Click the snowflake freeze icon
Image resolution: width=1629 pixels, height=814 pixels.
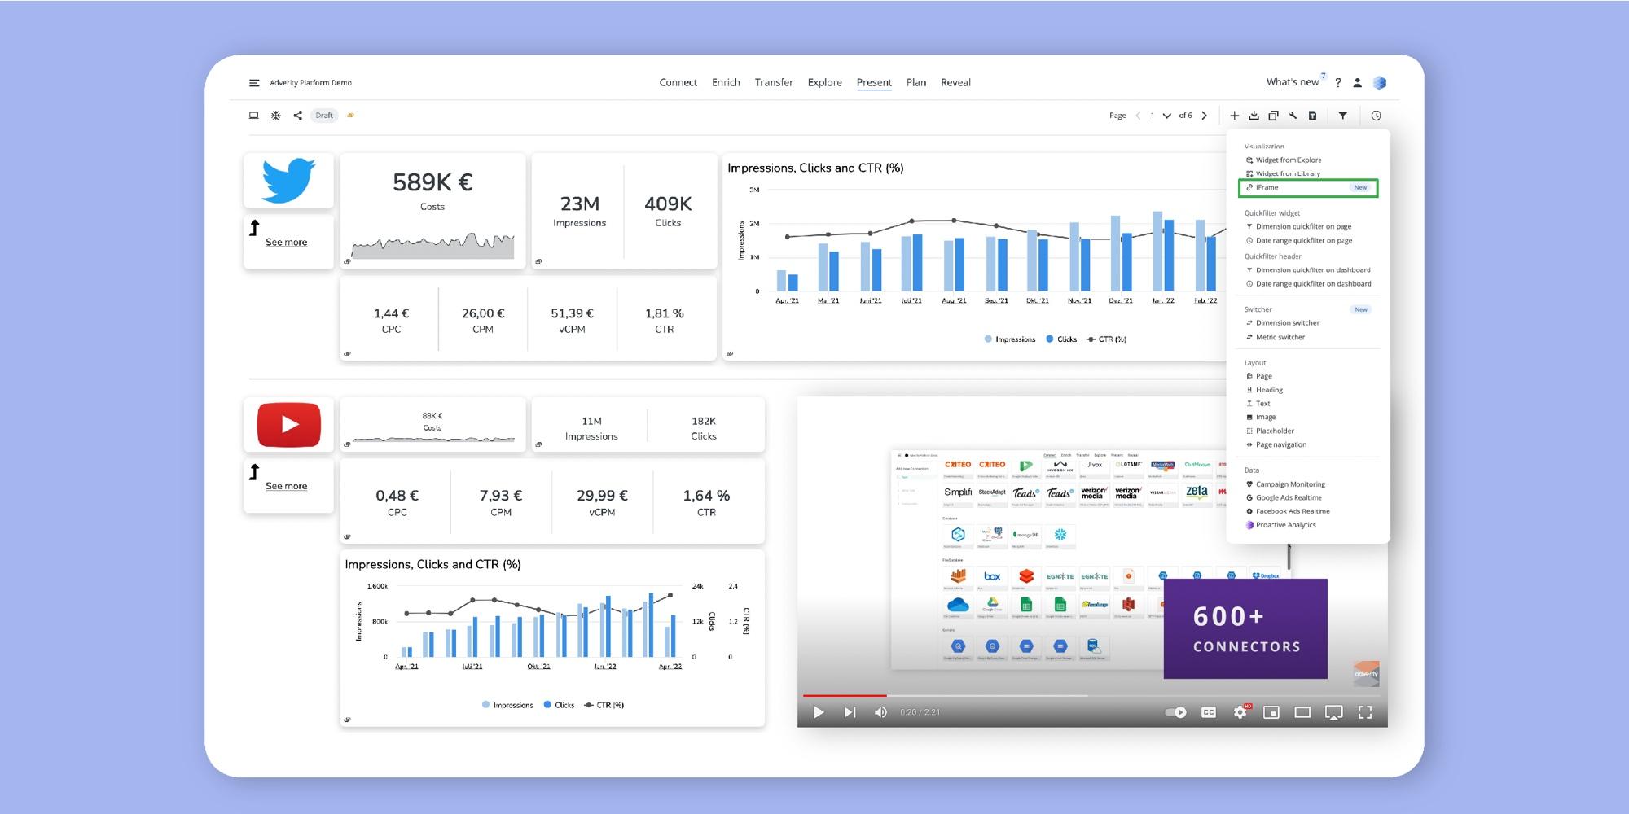(x=276, y=116)
